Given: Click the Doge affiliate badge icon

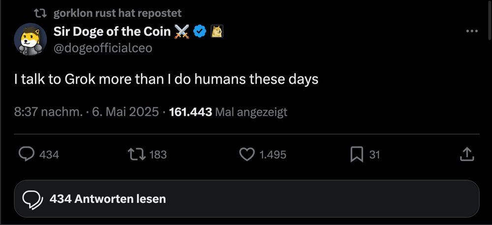Looking at the screenshot, I should 216,31.
